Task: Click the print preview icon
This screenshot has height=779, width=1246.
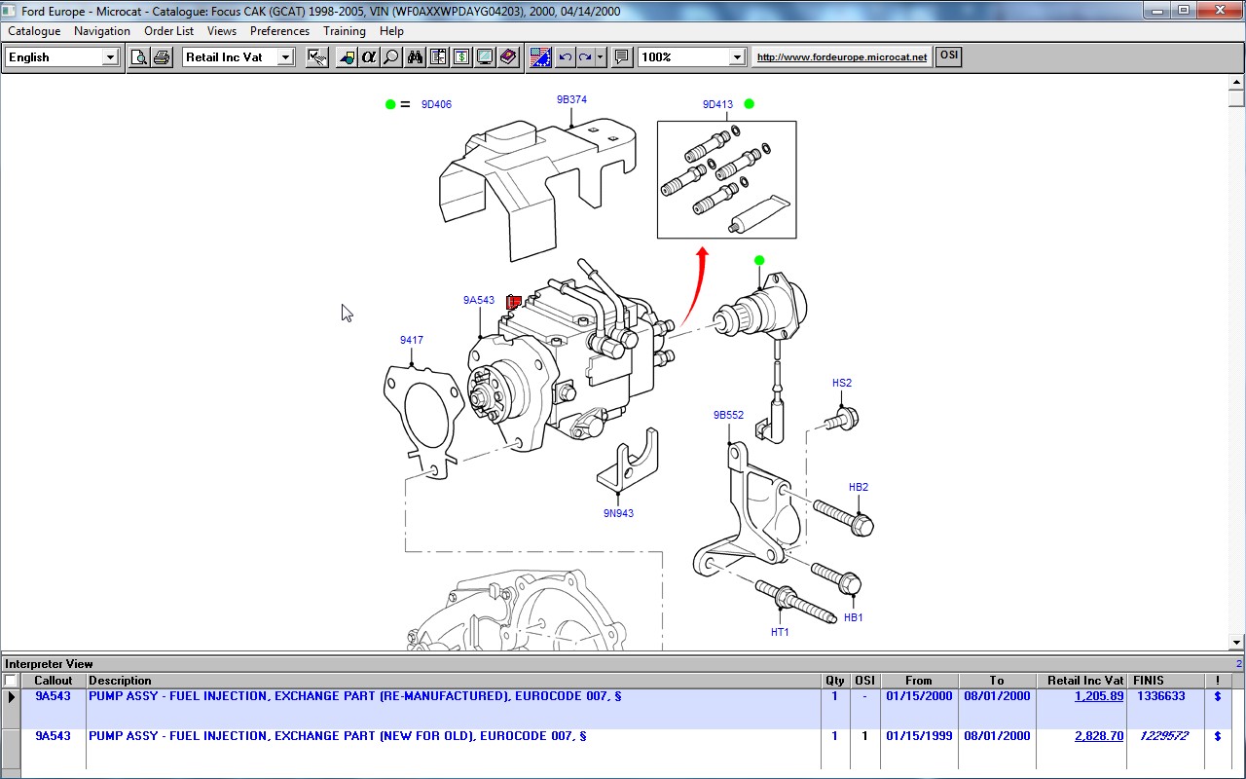Action: (139, 57)
